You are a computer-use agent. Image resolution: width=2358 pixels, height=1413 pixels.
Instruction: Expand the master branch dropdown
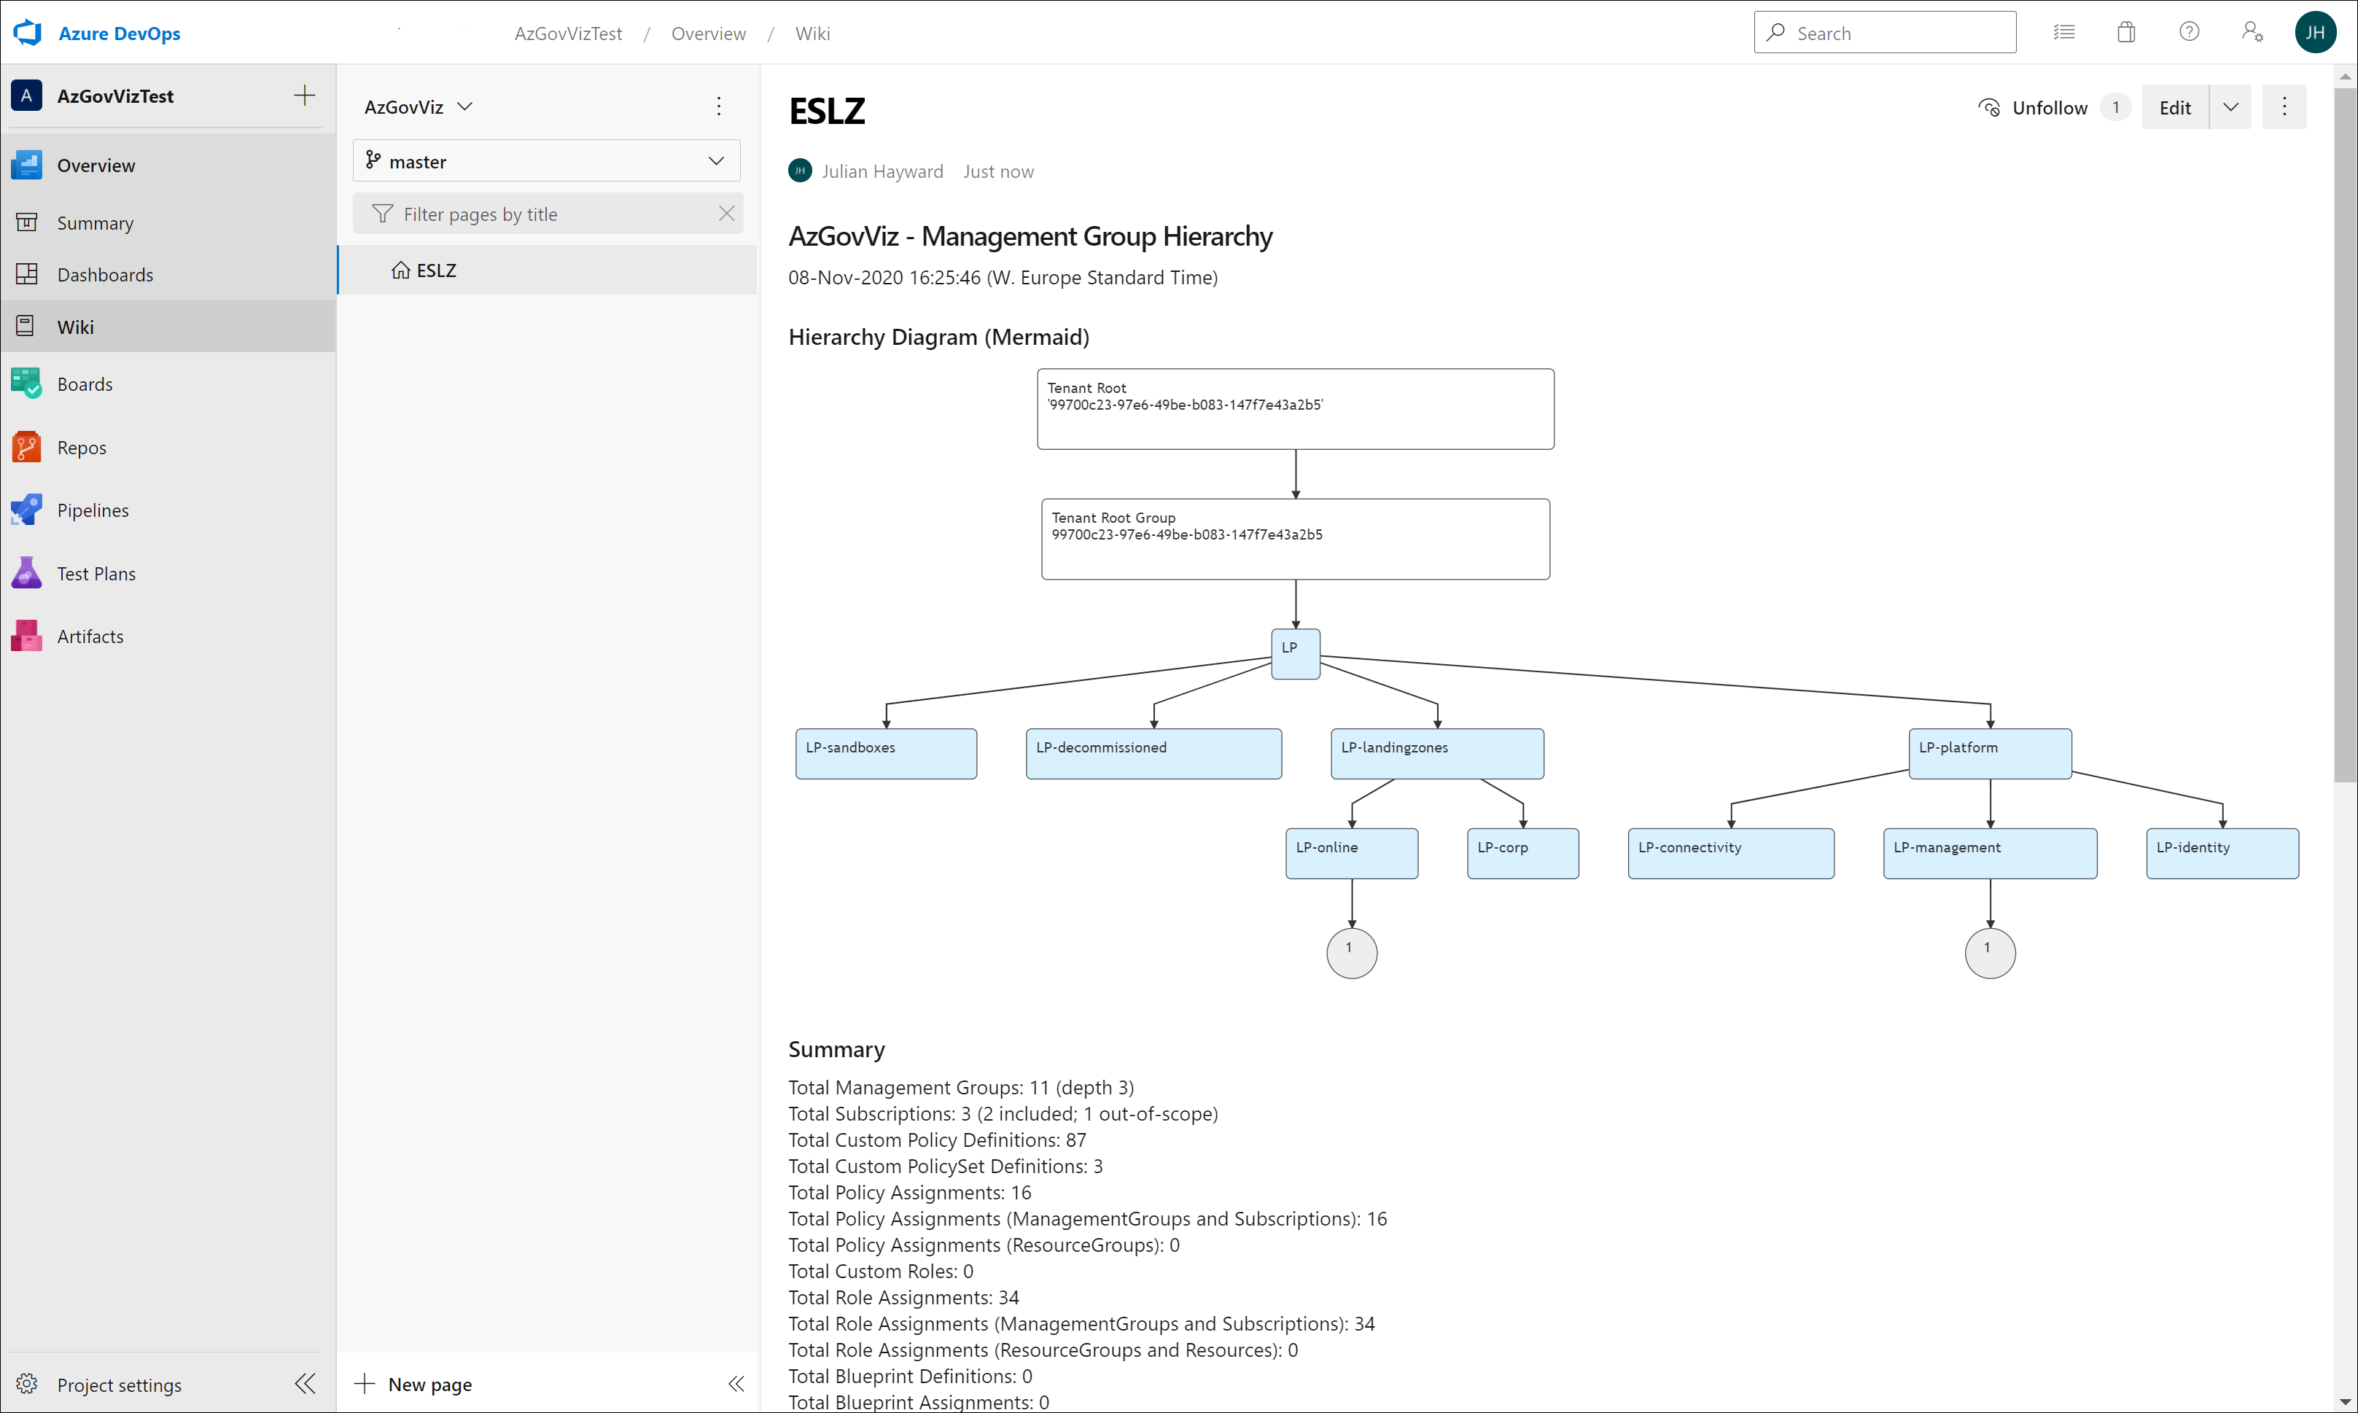point(716,161)
